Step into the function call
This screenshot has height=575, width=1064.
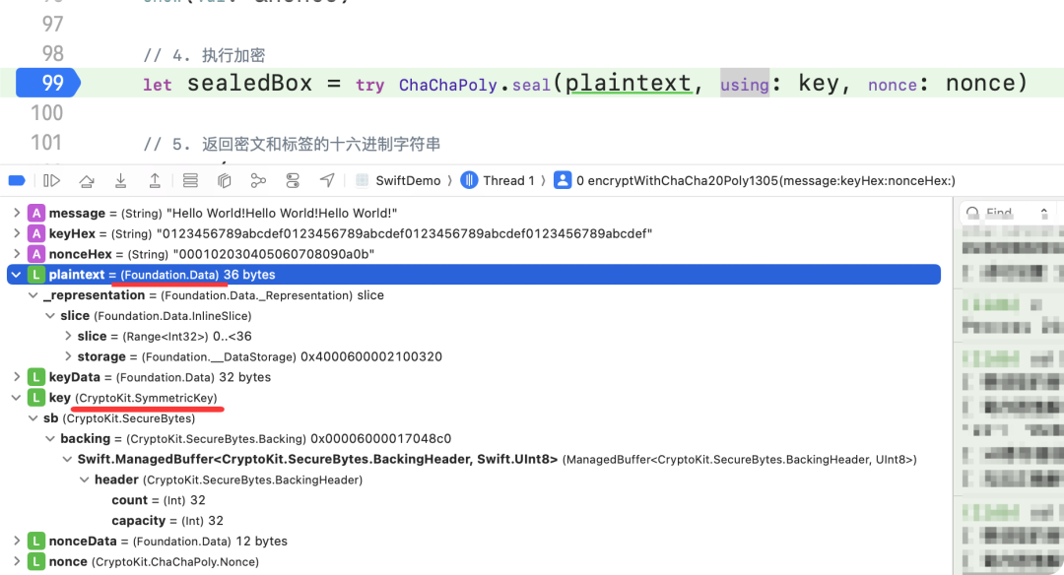coord(120,180)
